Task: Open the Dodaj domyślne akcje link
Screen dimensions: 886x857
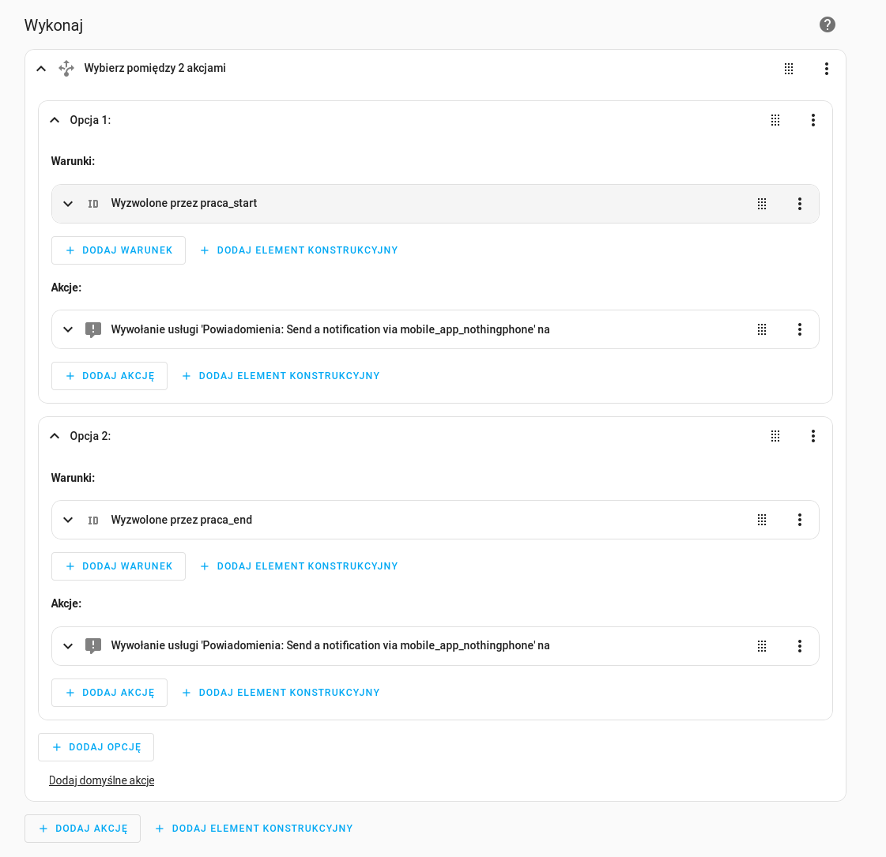Action: (x=102, y=780)
